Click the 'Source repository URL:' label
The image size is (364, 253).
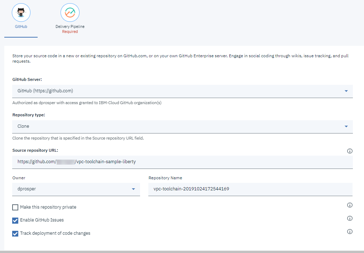pyautogui.click(x=35, y=150)
